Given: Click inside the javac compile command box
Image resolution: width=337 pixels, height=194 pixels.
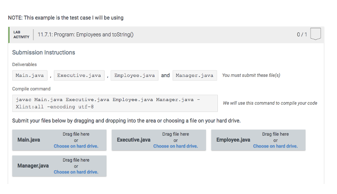Looking at the screenshot, I should (114, 103).
